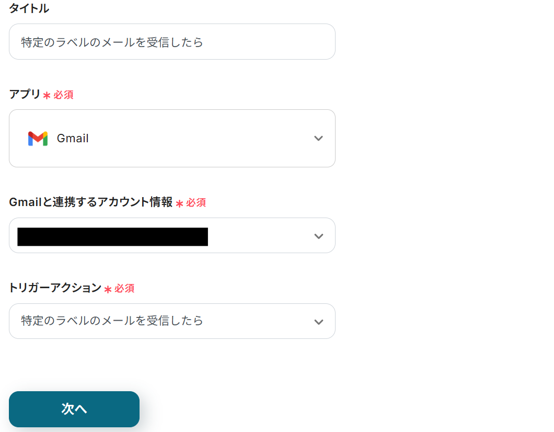Screen dimensions: 554x432
Task: Click 必須 text next to アカウント情報
Action: tap(196, 203)
